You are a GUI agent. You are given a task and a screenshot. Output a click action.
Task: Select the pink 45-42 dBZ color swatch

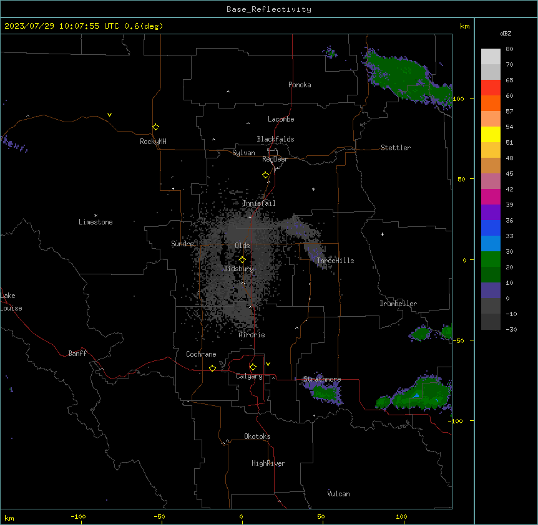click(491, 181)
